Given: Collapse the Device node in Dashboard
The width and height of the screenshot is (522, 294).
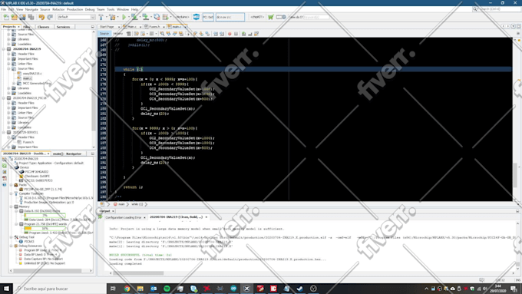Looking at the screenshot, I should click(12, 167).
